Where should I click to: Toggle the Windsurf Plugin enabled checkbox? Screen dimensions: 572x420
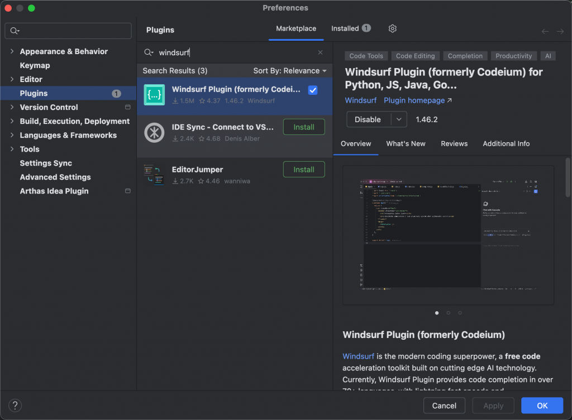click(x=313, y=90)
